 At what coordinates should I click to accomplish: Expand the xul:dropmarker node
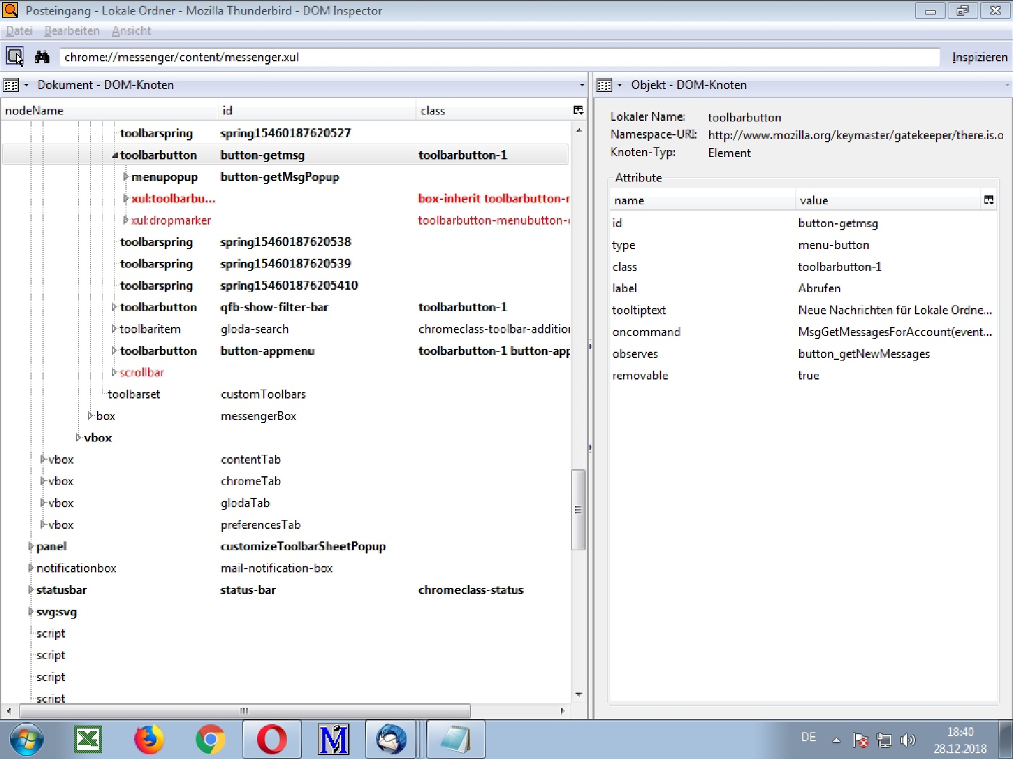click(x=126, y=220)
